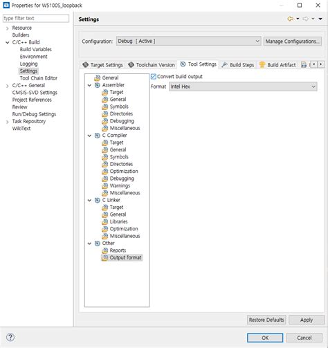The image size is (328, 348).
Task: Switch to the Build Artifact tab
Action: coord(277,65)
